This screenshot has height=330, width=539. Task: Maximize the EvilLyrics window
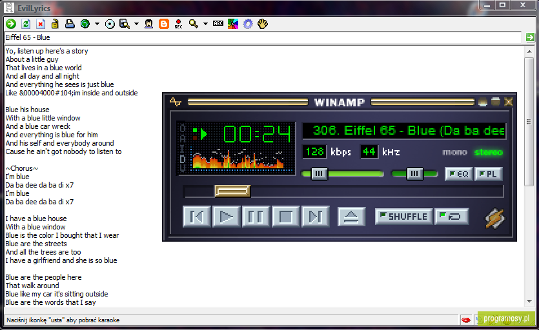pos(503,5)
